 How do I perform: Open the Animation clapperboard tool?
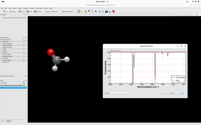(x=107, y=11)
